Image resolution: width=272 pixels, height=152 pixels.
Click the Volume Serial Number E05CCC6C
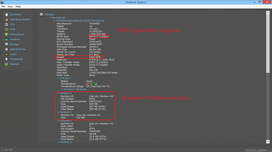[96, 102]
